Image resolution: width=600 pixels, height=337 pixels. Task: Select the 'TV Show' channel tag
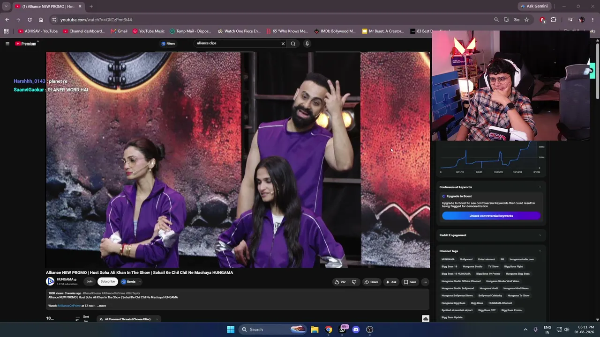point(493,266)
